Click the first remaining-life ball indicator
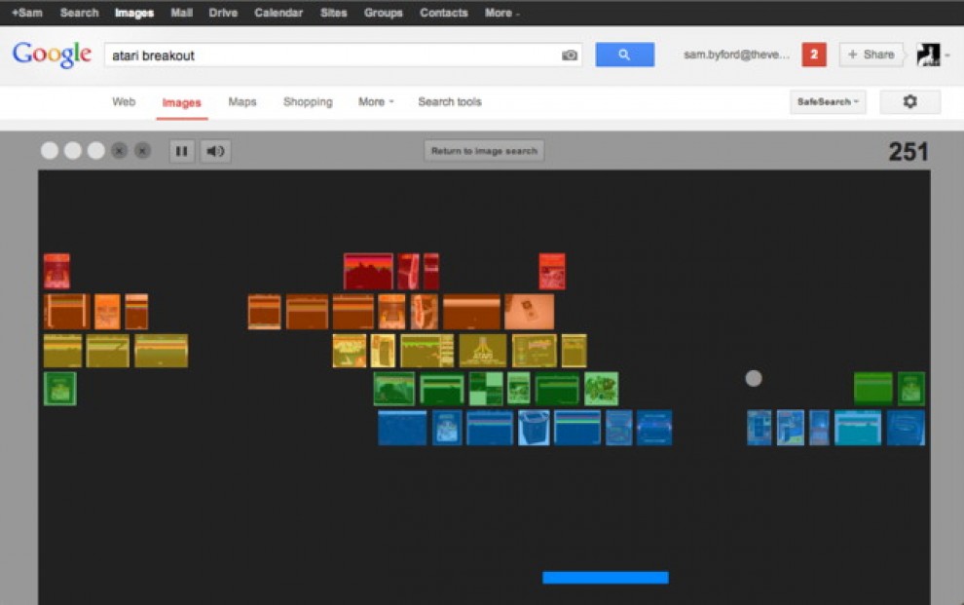Viewport: 964px width, 605px height. pos(50,151)
